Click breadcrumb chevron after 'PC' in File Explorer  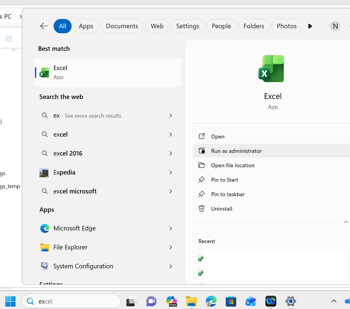pos(20,17)
